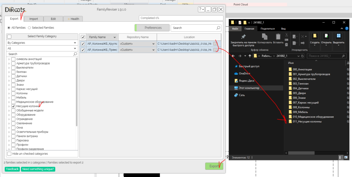Open the Health tab
The height and width of the screenshot is (177, 352).
[73, 19]
